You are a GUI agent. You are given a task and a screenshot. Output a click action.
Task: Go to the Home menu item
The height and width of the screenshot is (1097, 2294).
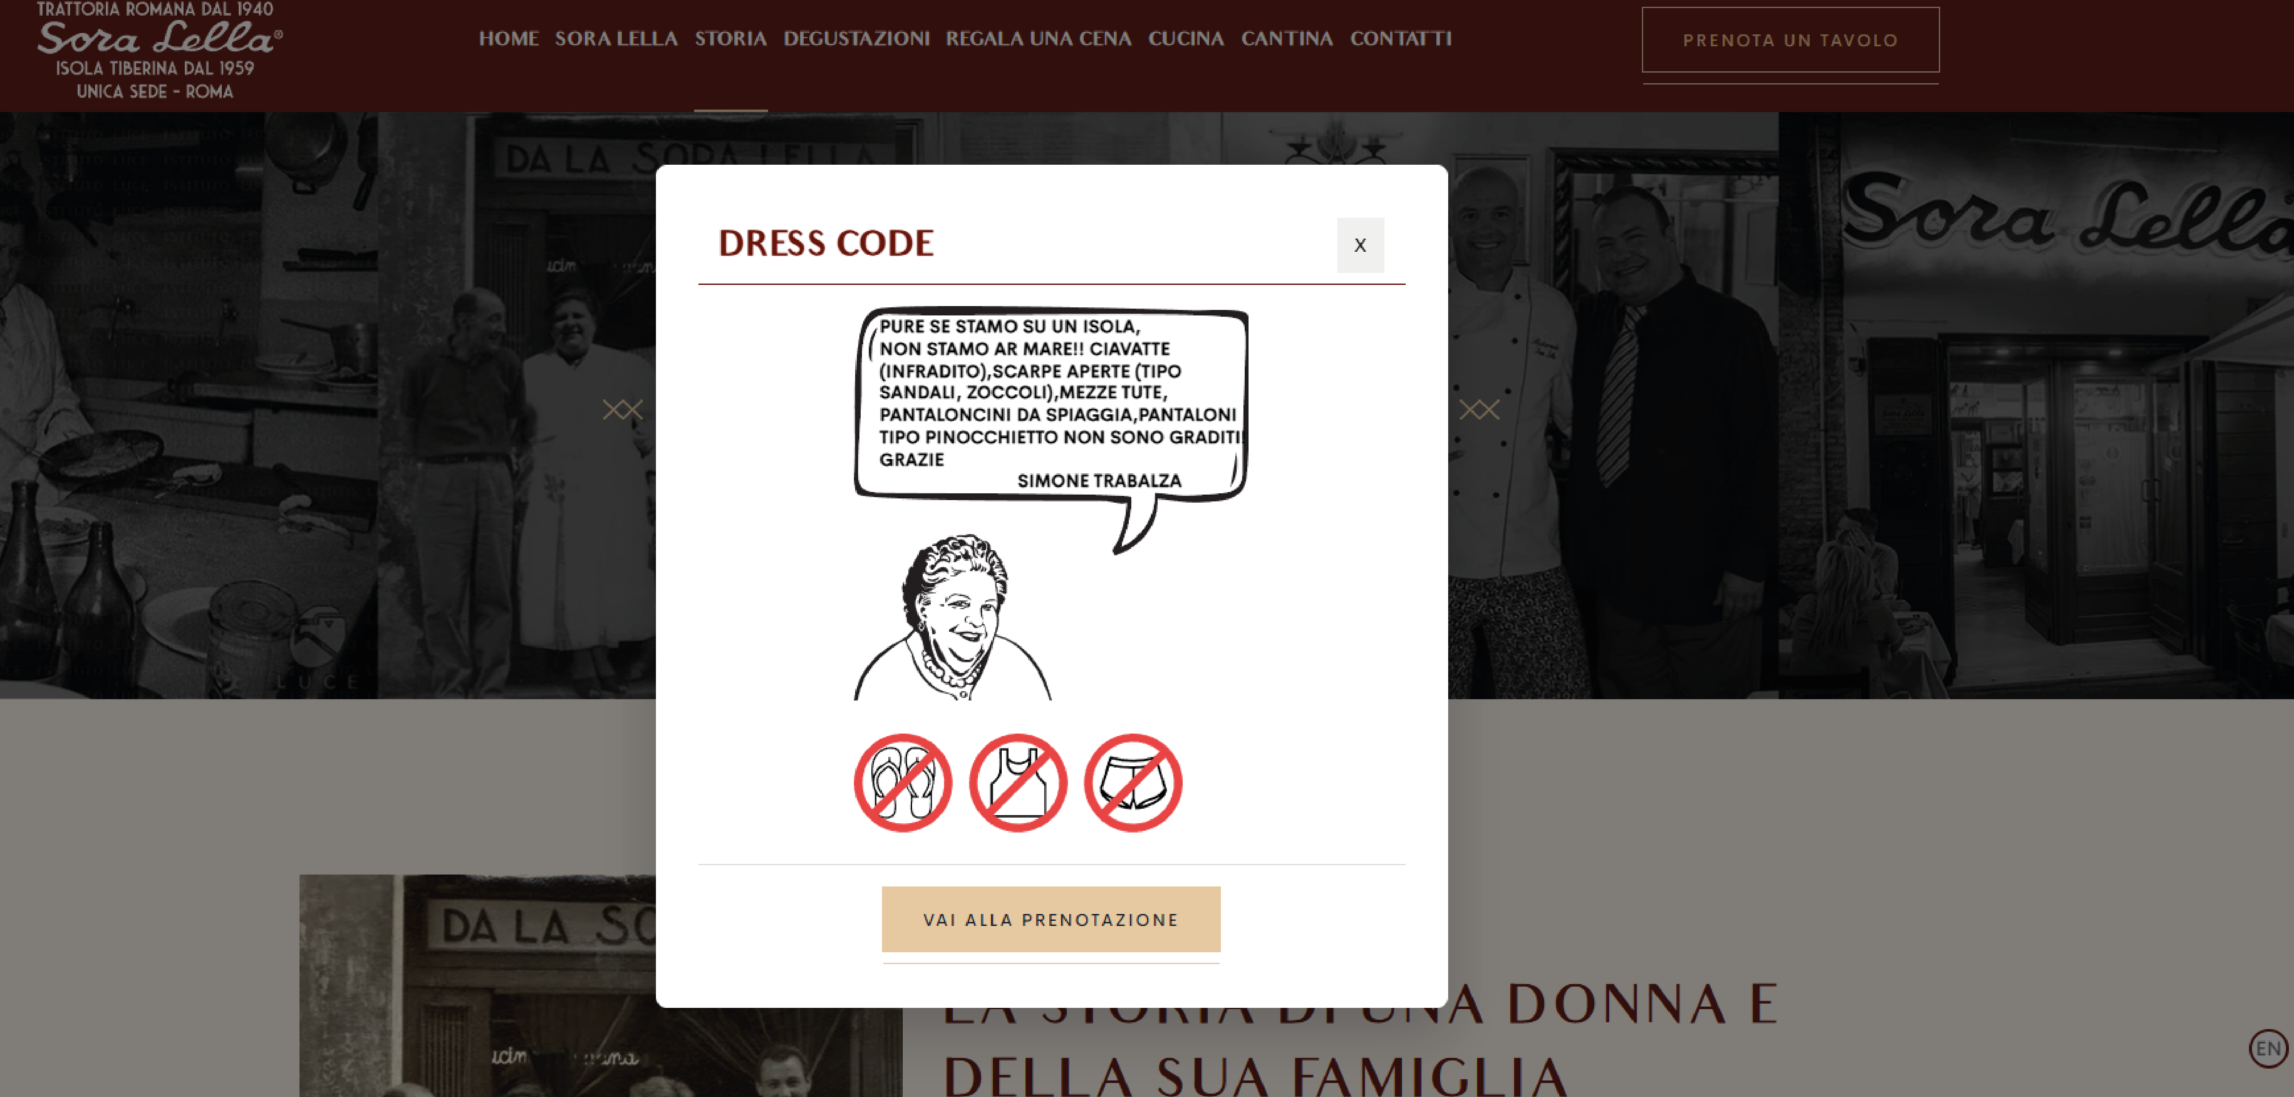[x=509, y=38]
